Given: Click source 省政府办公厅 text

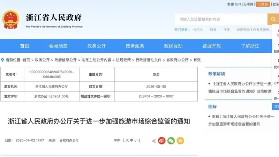Looking at the screenshot, I should (69, 140).
